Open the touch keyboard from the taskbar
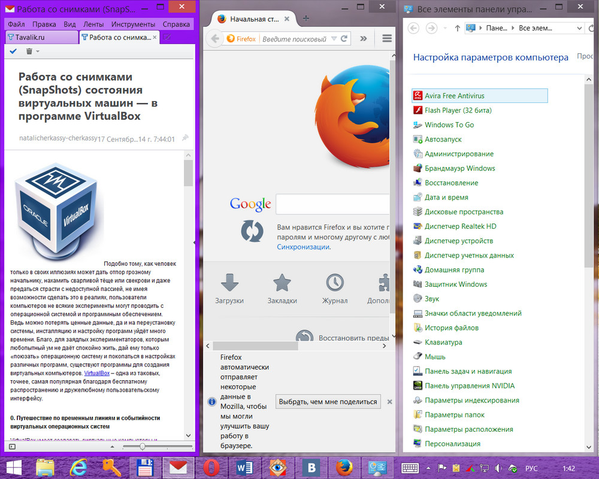599x479 pixels. pos(410,468)
